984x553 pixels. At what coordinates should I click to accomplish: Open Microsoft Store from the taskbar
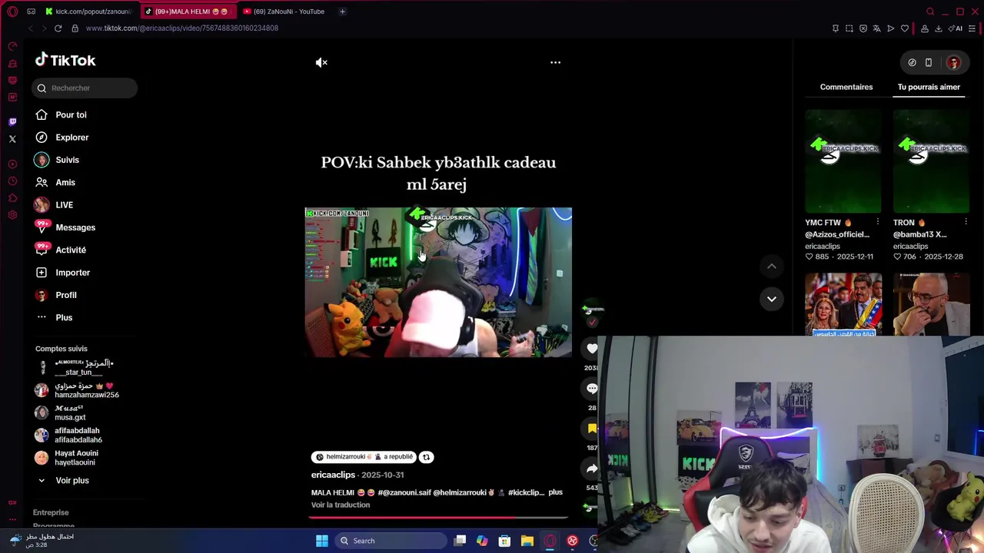click(504, 541)
